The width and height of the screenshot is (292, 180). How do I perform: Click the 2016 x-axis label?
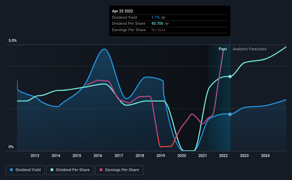(x=98, y=156)
